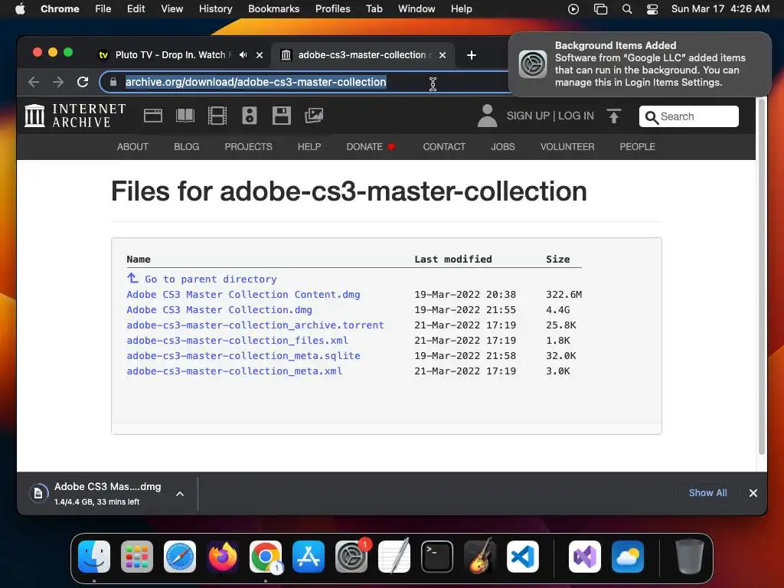Click the browser forward arrow
This screenshot has height=588, width=784.
pyautogui.click(x=58, y=82)
